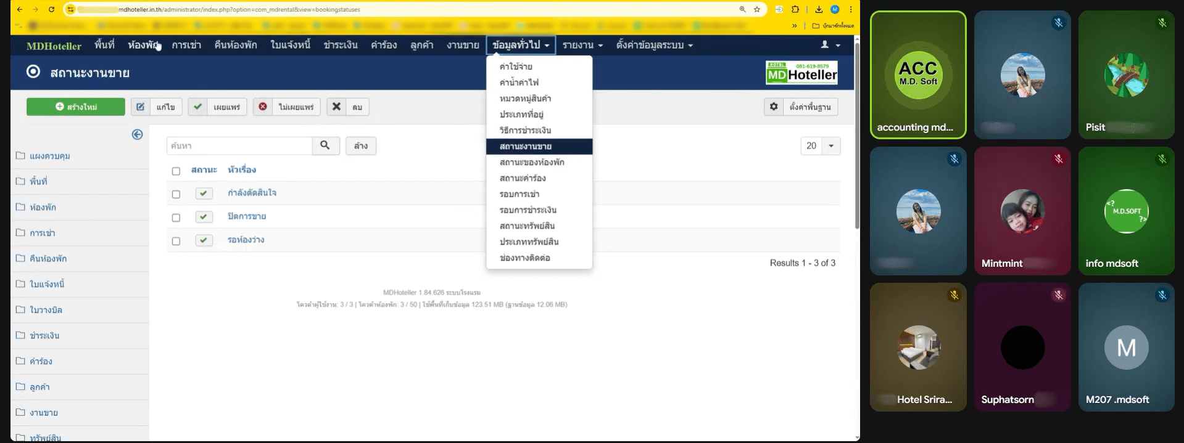1184x443 pixels.
Task: Expand the 'ตั้งค่าข้อมูลระบบ' dropdown menu
Action: point(654,45)
